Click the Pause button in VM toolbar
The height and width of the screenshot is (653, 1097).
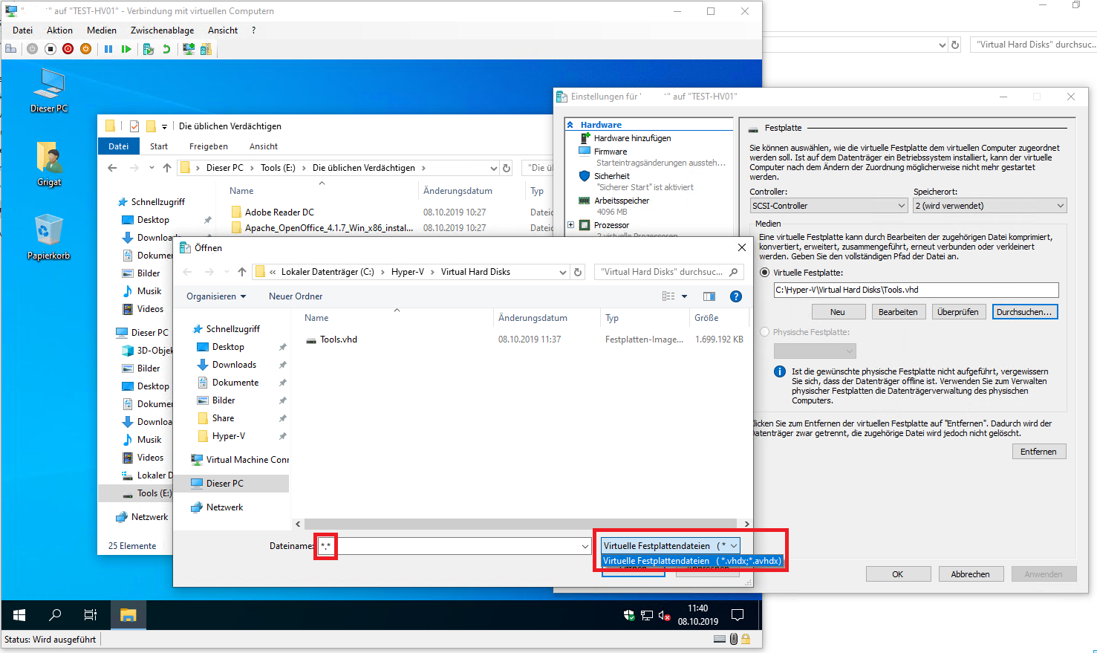108,49
